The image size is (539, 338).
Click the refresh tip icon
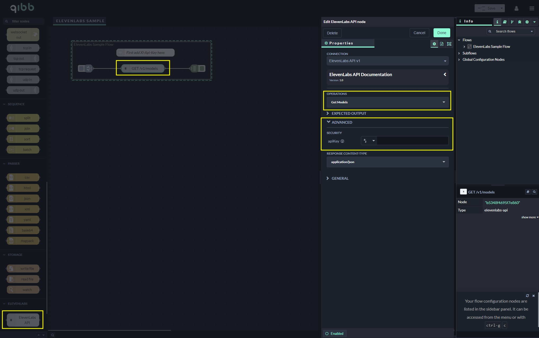pos(527,296)
